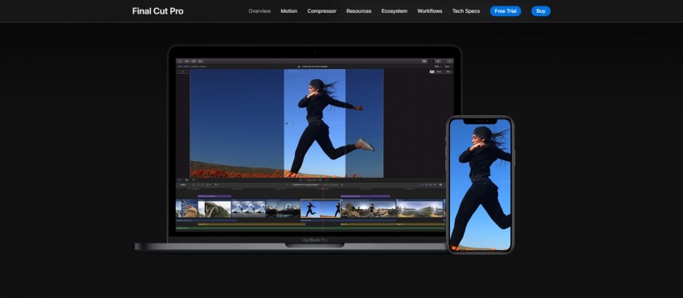This screenshot has height=298, width=683.
Task: Click the Final Cut Pro title link
Action: tap(157, 11)
